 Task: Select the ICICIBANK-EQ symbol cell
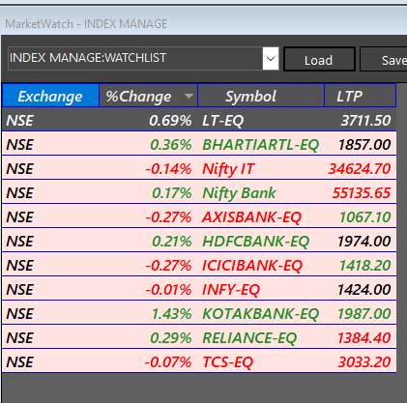[x=260, y=265]
